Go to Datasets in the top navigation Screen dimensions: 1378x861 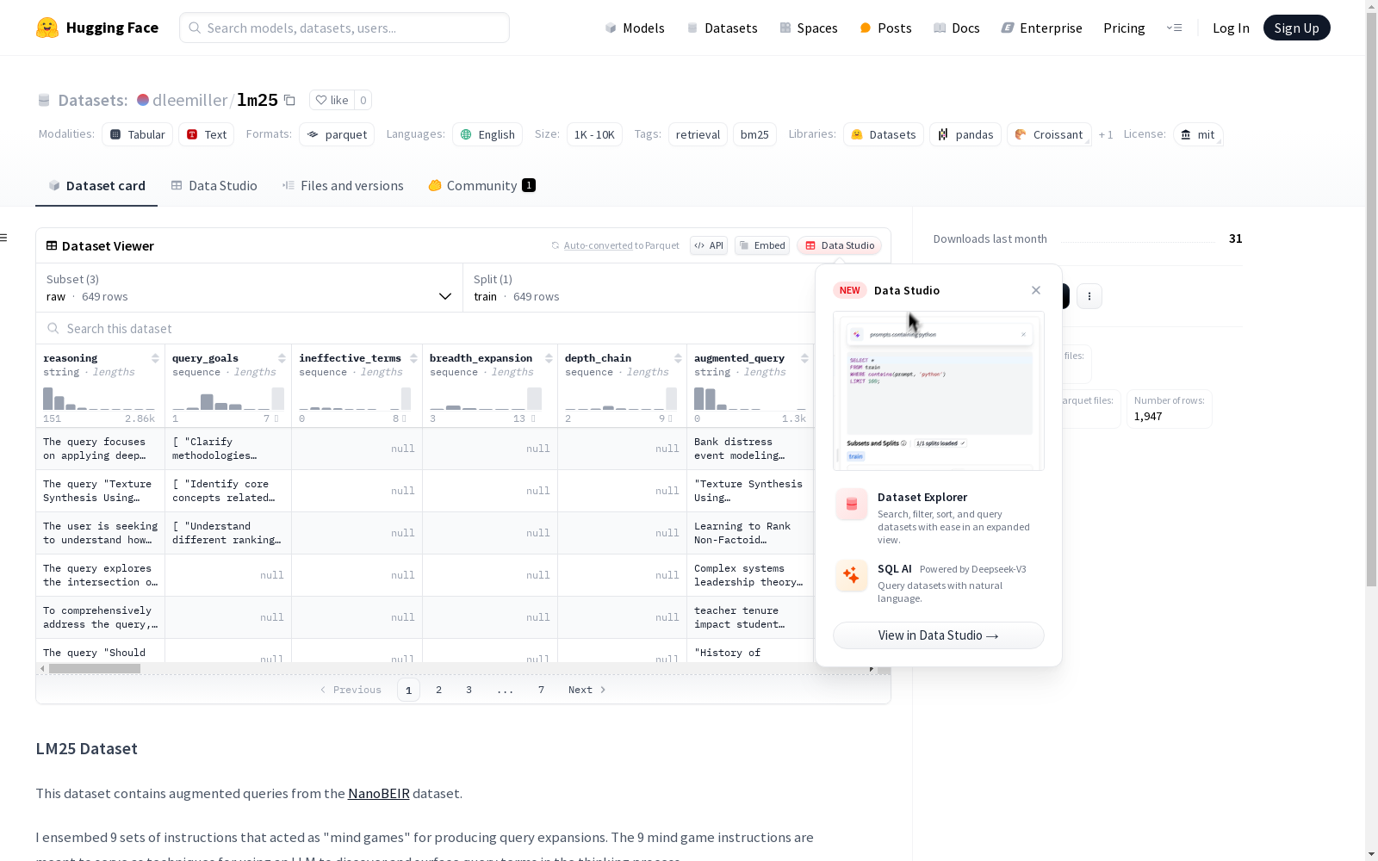722,28
